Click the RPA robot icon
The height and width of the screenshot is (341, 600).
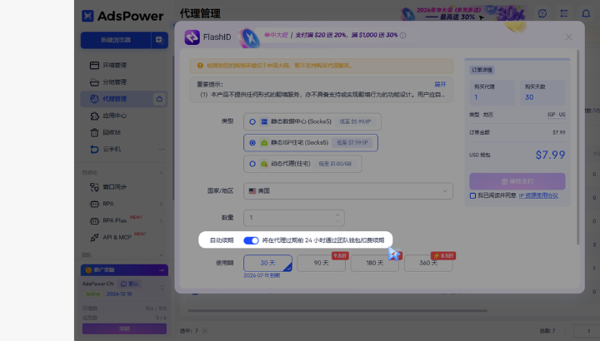(94, 204)
